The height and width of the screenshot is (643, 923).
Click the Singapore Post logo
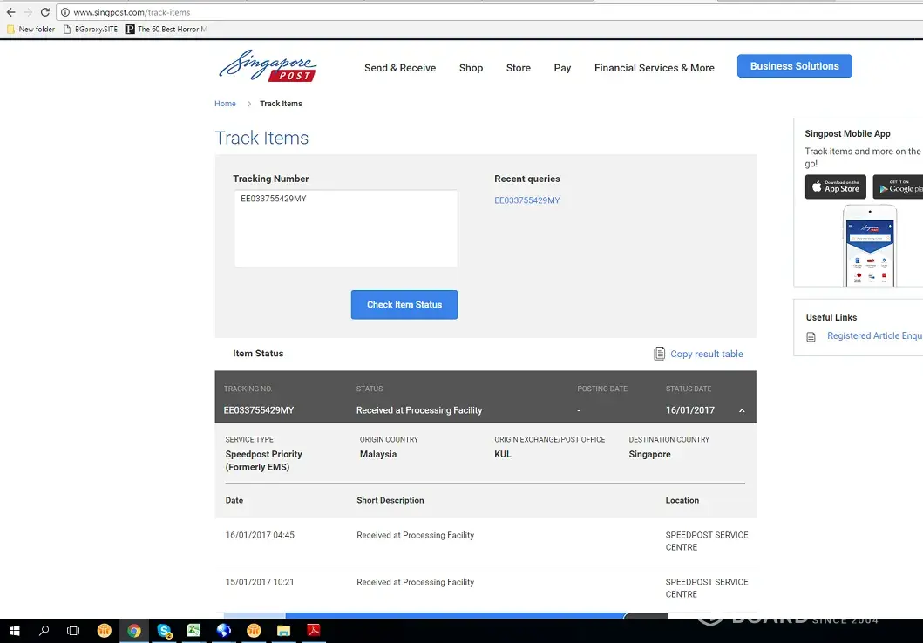(x=267, y=66)
